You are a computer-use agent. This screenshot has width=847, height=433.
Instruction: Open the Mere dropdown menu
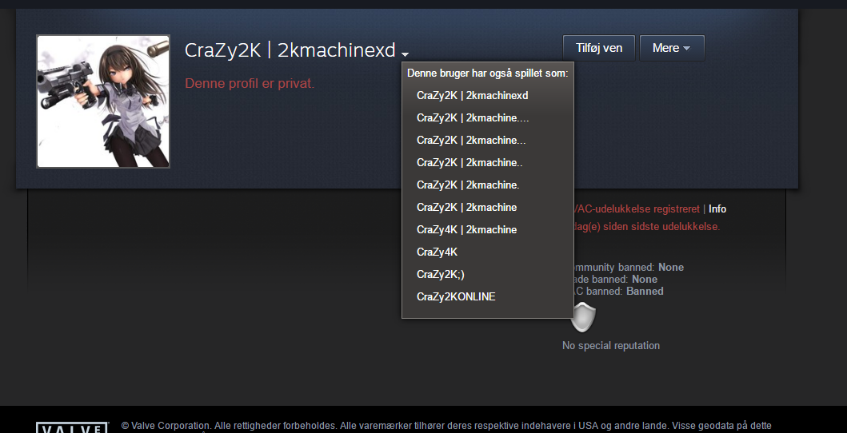(672, 48)
